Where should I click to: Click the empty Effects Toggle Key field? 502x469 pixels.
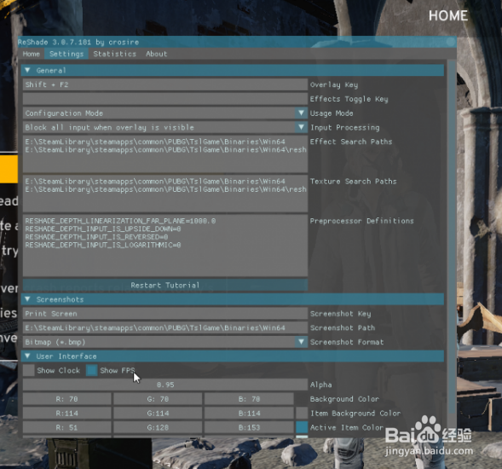165,99
